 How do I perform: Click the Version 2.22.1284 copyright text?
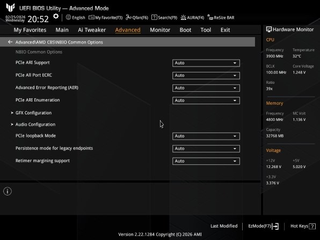[160, 234]
